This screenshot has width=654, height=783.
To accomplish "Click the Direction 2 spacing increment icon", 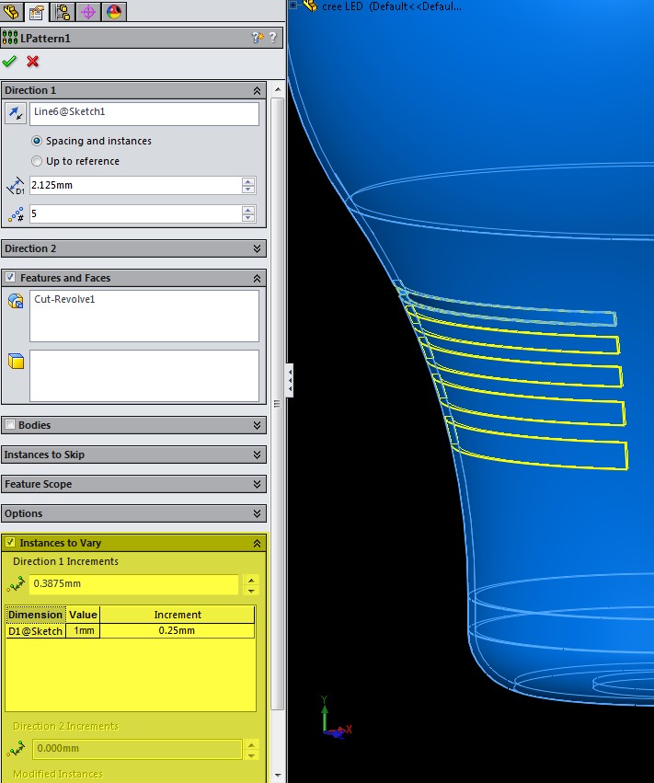I will [x=16, y=749].
